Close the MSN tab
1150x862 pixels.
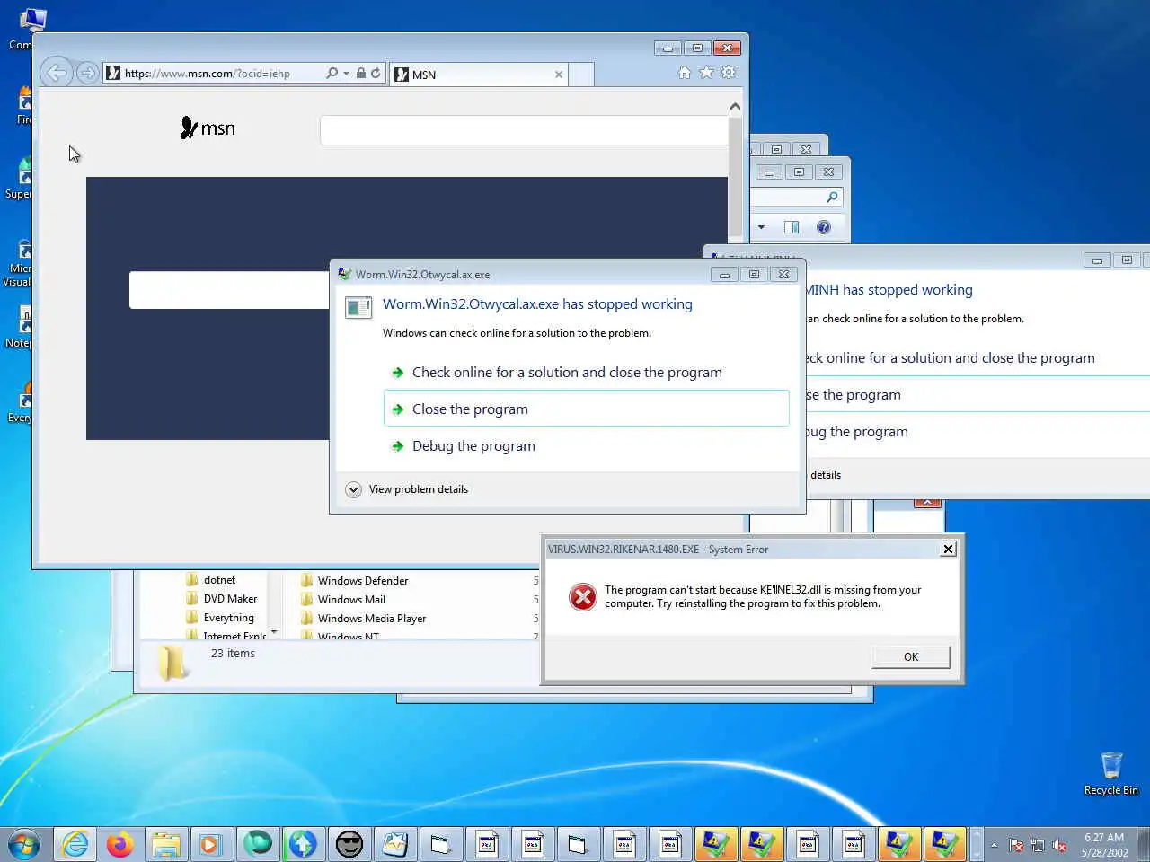(x=559, y=75)
